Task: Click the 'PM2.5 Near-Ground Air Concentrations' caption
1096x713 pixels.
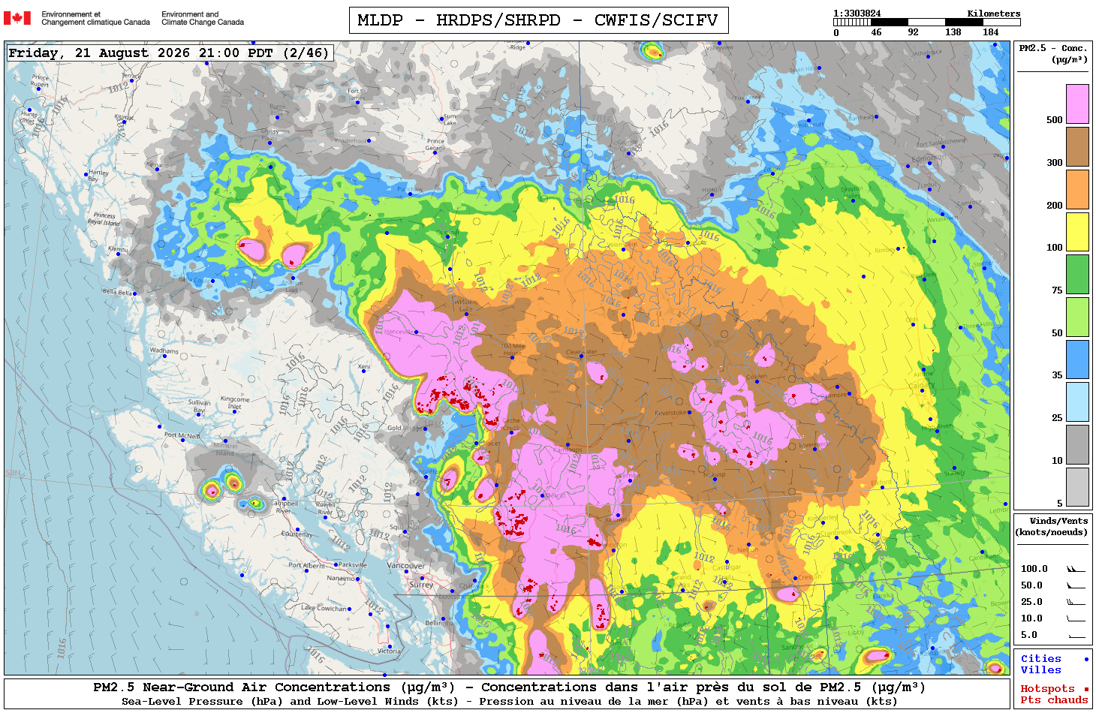Action: tap(508, 687)
